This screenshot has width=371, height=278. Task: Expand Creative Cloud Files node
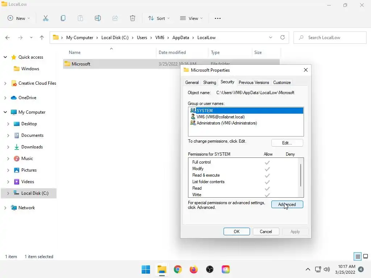[x=5, y=83]
